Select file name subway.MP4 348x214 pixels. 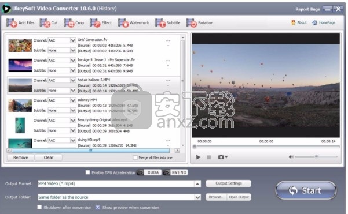pos(87,100)
